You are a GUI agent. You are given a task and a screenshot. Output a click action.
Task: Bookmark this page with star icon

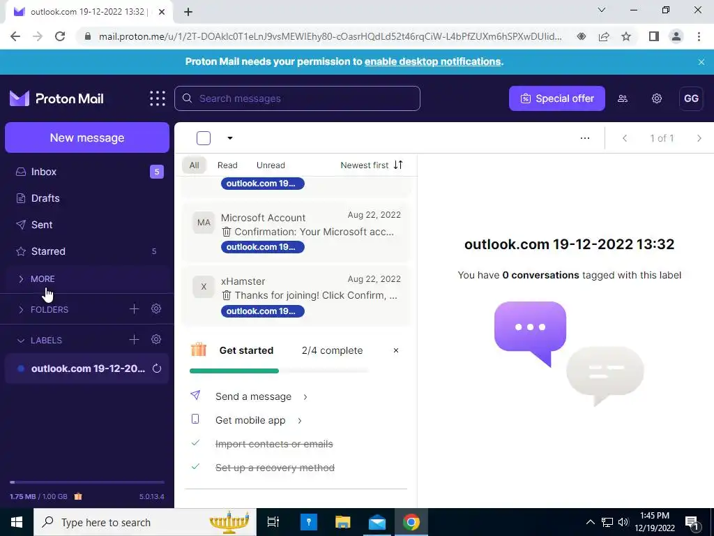(x=626, y=36)
